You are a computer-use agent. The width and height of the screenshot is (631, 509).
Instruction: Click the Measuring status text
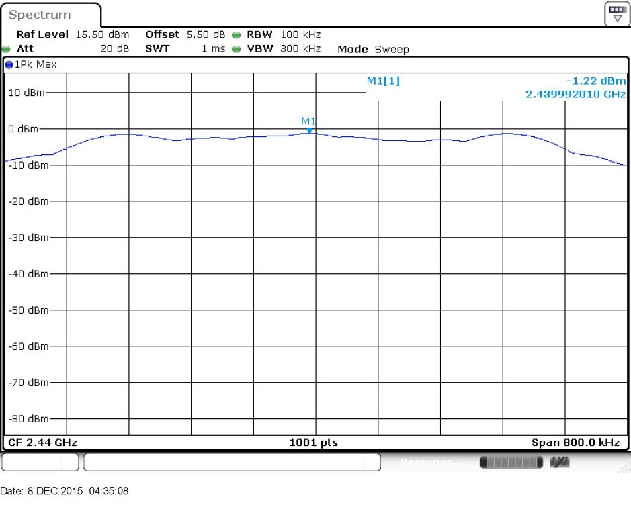(x=431, y=462)
